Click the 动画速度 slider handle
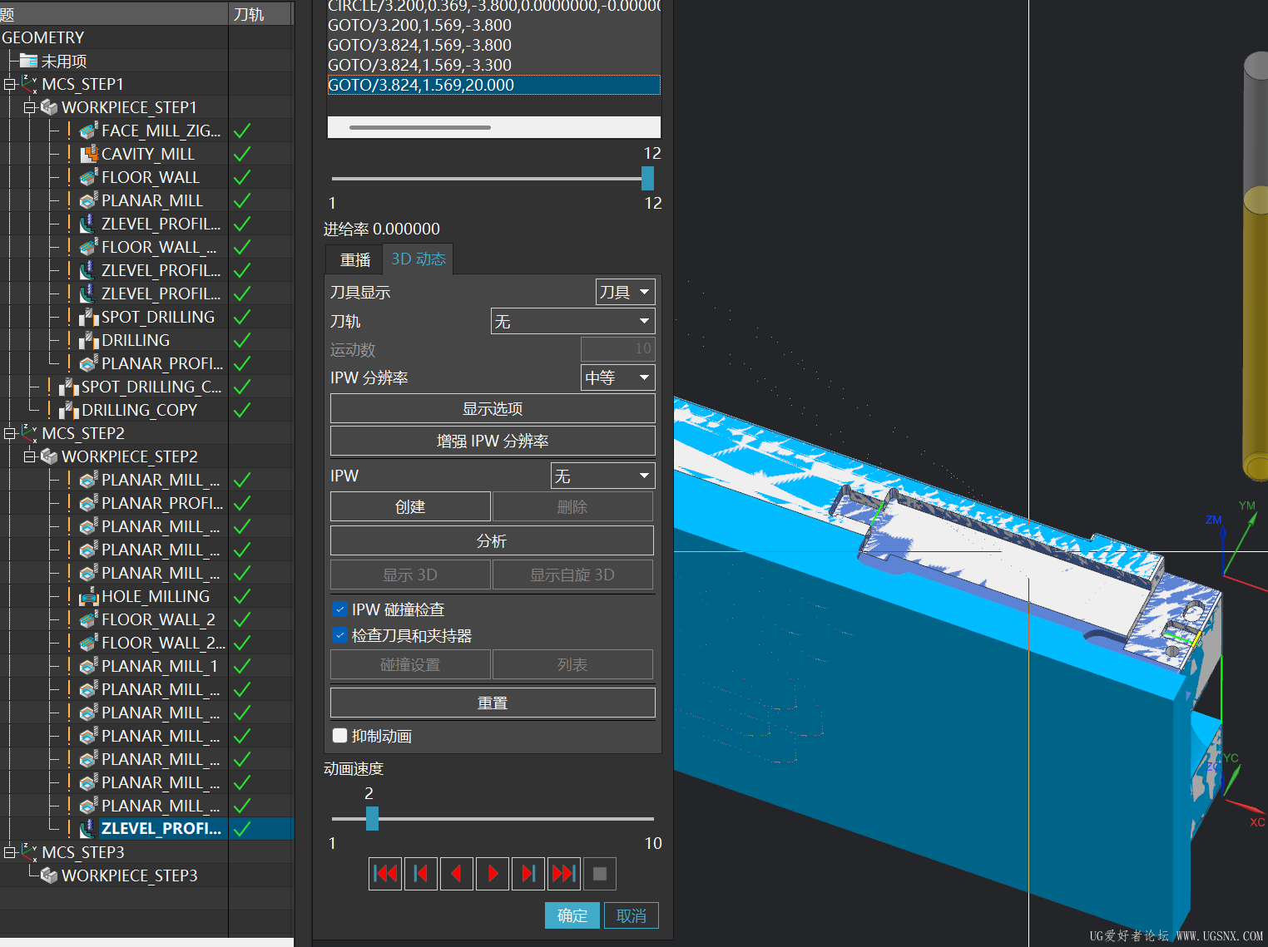Viewport: 1268px width, 947px height. pos(372,819)
